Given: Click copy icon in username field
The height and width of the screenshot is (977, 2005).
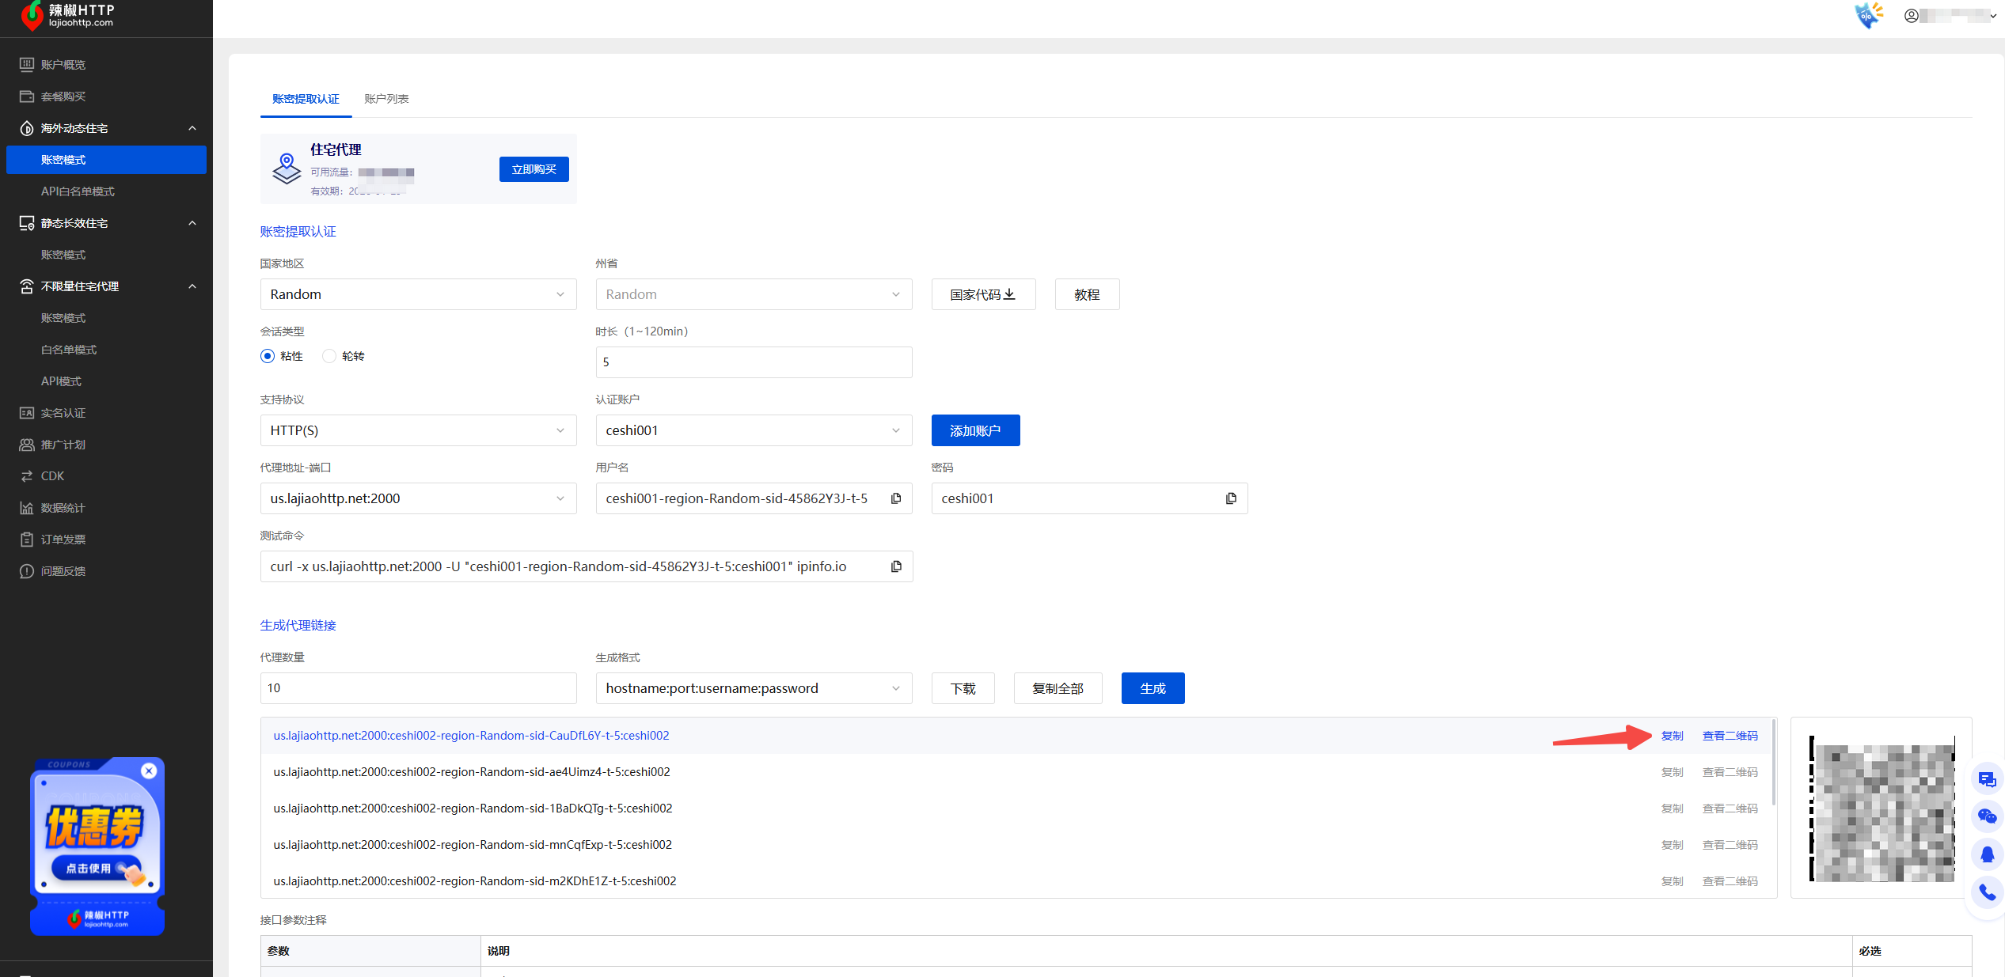Looking at the screenshot, I should (896, 498).
